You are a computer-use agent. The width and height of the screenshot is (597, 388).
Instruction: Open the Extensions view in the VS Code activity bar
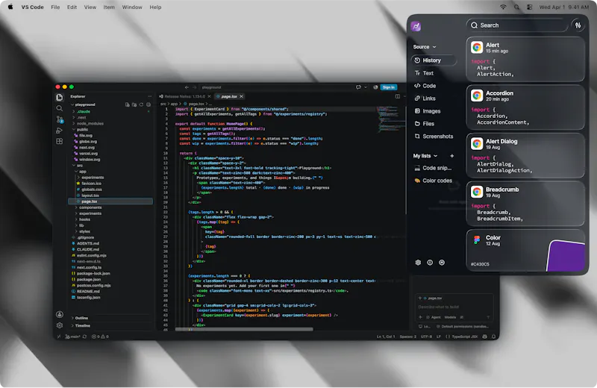pos(60,141)
